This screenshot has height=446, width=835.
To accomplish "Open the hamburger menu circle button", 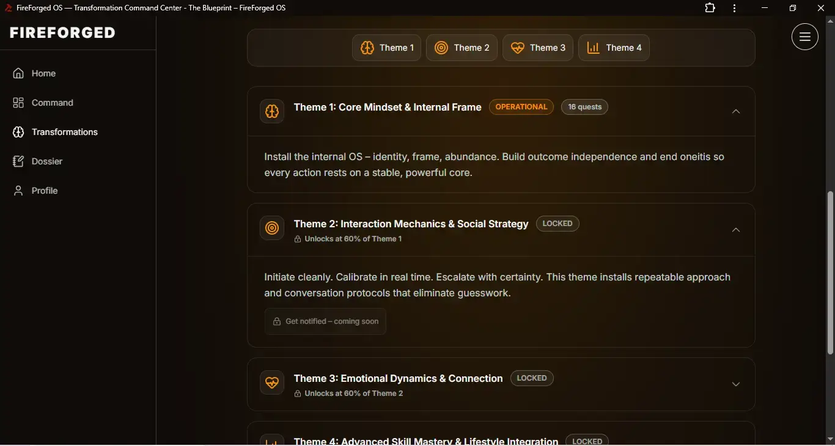I will pyautogui.click(x=804, y=37).
